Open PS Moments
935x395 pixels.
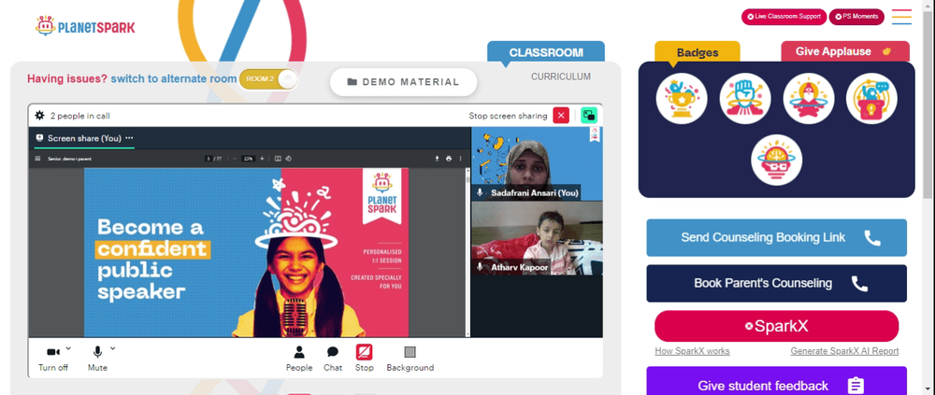(856, 17)
